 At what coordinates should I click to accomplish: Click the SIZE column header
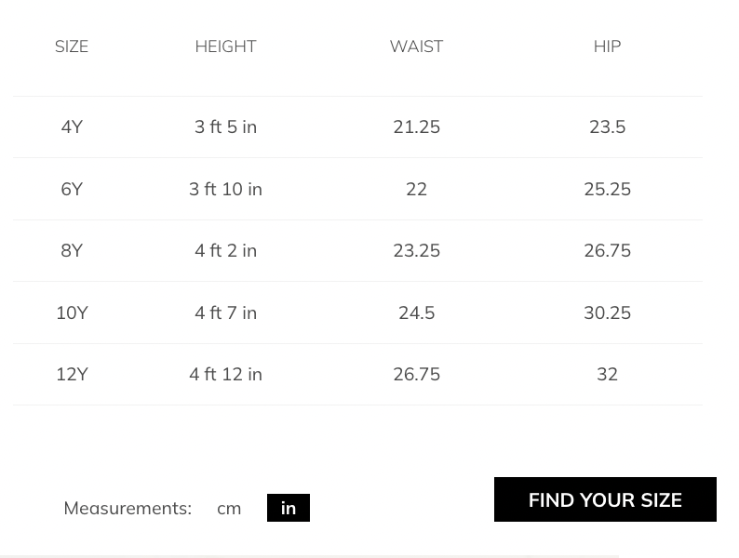72,46
